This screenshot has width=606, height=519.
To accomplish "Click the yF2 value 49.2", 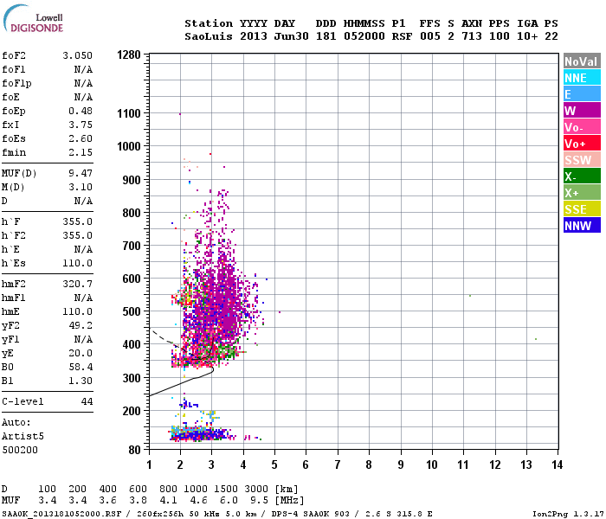I will [x=81, y=325].
